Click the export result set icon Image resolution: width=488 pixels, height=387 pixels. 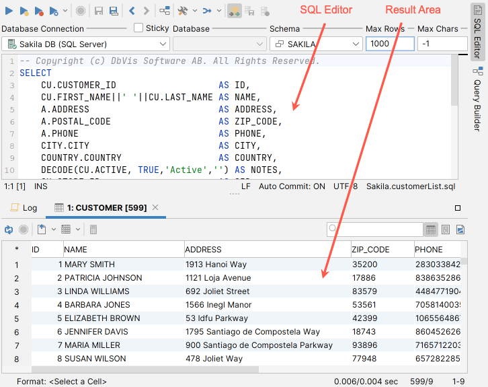(x=42, y=230)
